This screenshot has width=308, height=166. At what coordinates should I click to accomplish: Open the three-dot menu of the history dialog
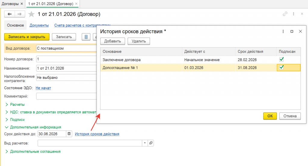click(x=283, y=31)
